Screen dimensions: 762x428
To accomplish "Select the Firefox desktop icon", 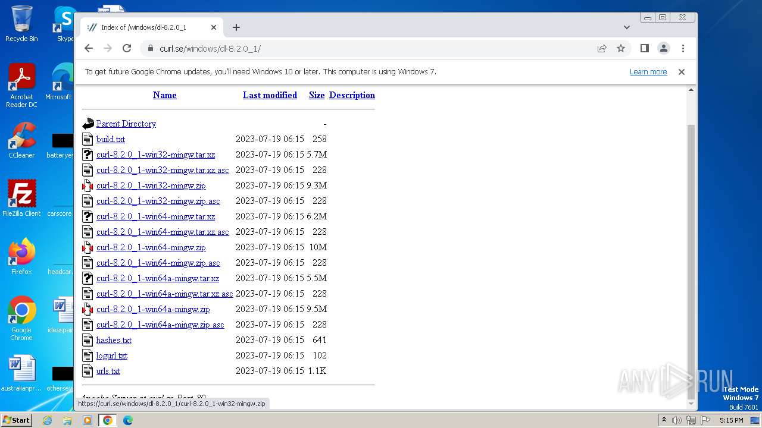I will click(21, 257).
